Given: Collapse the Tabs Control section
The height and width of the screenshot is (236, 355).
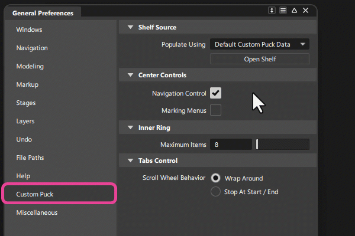Looking at the screenshot, I should tap(130, 160).
